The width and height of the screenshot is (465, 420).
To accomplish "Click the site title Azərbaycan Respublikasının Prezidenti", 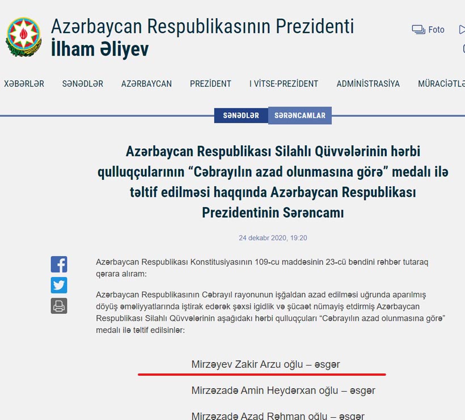I will point(202,26).
